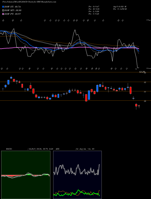This screenshot has height=199, width=151.
Task: Click the 'Pre C: 9.43' value
Action: (94, 14)
